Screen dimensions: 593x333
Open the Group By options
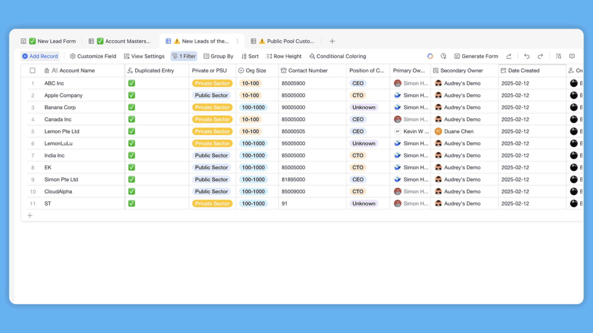[218, 56]
